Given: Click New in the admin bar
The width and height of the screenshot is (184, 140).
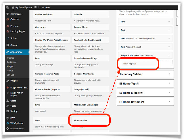Looking at the screenshot, I should click(47, 7).
